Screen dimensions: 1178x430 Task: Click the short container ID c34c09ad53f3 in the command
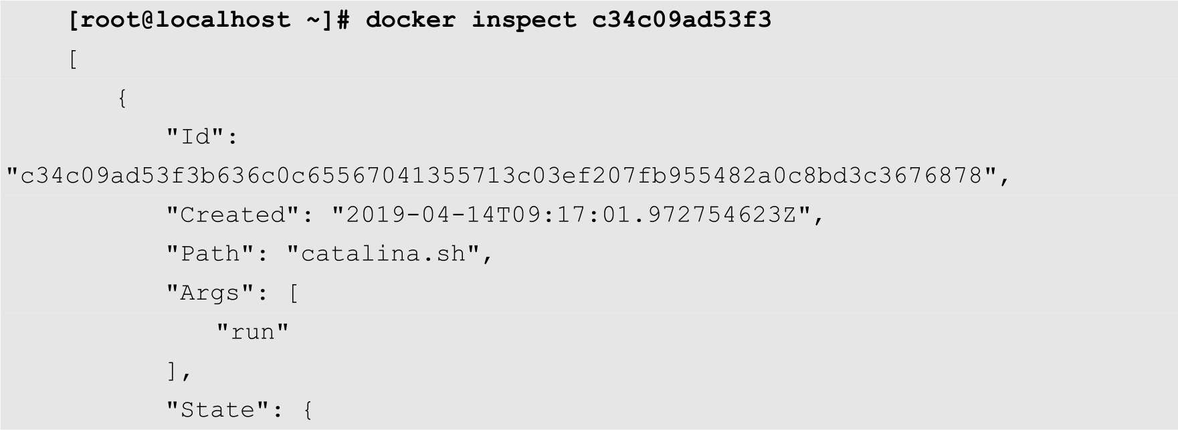[x=682, y=20]
